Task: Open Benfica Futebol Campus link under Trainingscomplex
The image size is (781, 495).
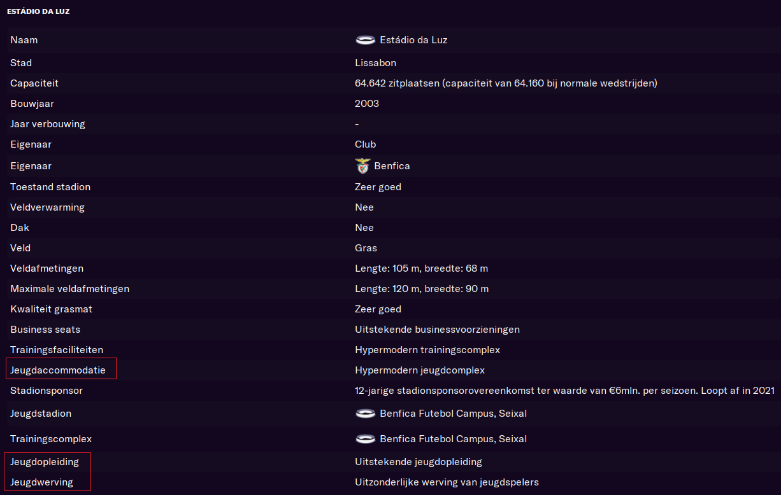Action: pos(453,439)
